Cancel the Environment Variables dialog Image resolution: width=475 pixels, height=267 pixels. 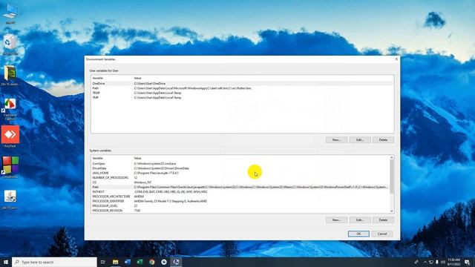pyautogui.click(x=382, y=234)
